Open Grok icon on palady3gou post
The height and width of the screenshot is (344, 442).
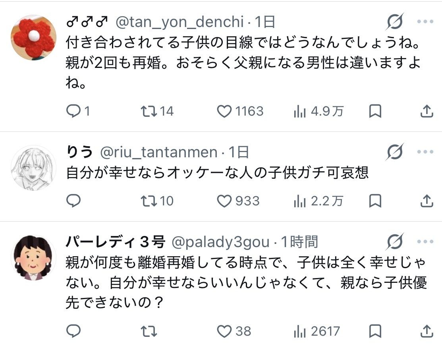point(395,242)
